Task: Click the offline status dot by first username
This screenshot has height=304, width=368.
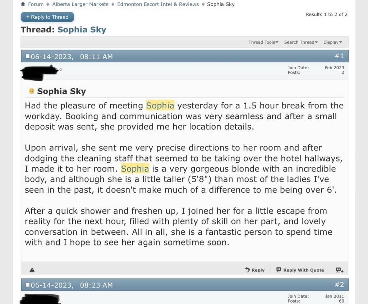Action: click(61, 70)
